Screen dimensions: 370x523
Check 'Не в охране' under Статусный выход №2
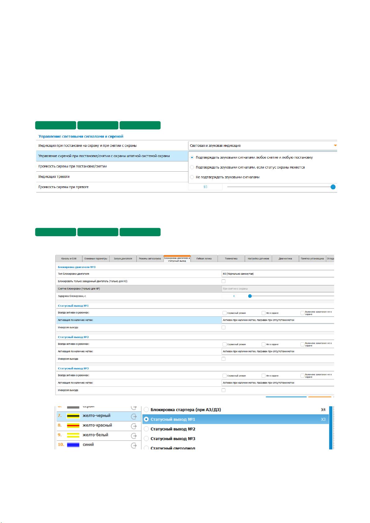point(264,344)
